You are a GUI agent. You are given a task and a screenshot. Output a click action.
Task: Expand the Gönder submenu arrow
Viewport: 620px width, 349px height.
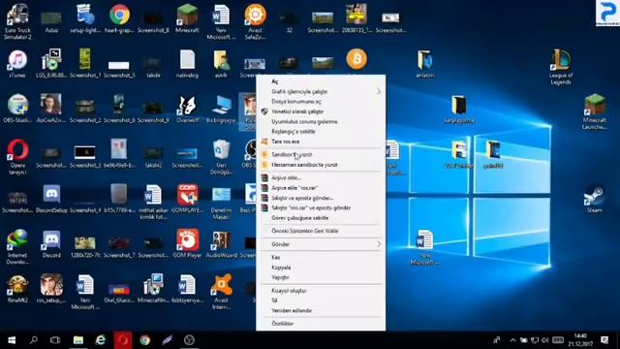[379, 244]
